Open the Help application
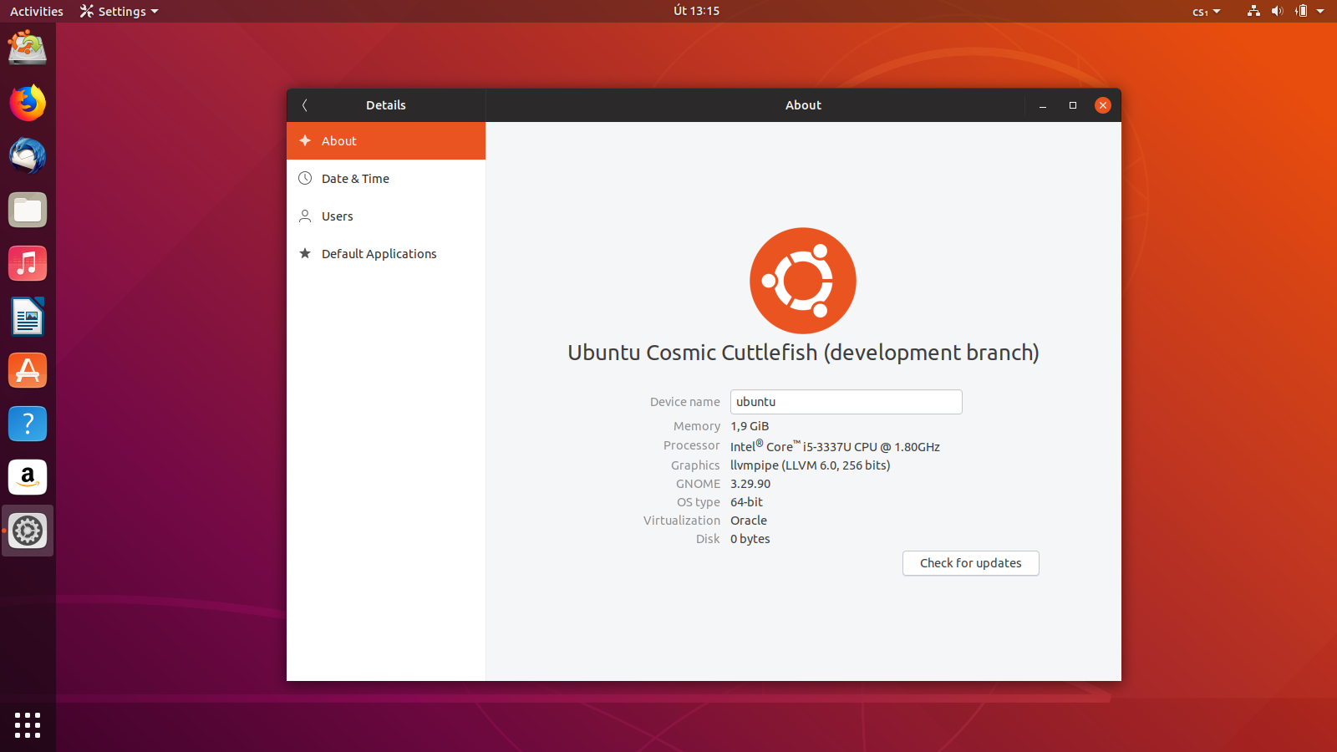 point(28,424)
